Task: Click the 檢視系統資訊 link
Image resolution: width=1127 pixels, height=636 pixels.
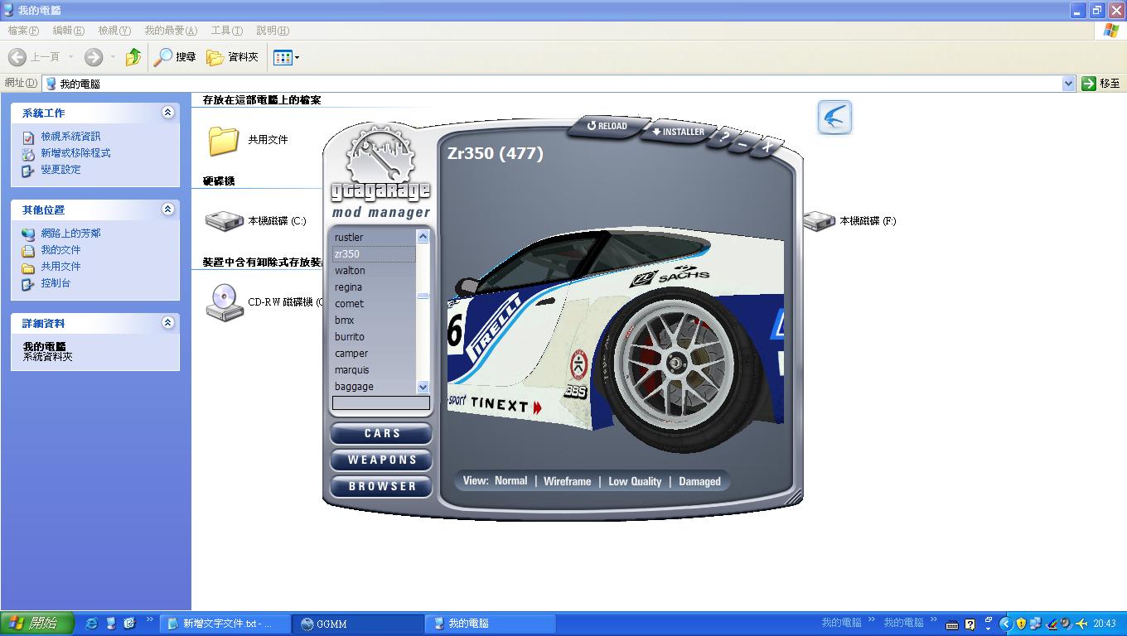Action: click(x=70, y=137)
